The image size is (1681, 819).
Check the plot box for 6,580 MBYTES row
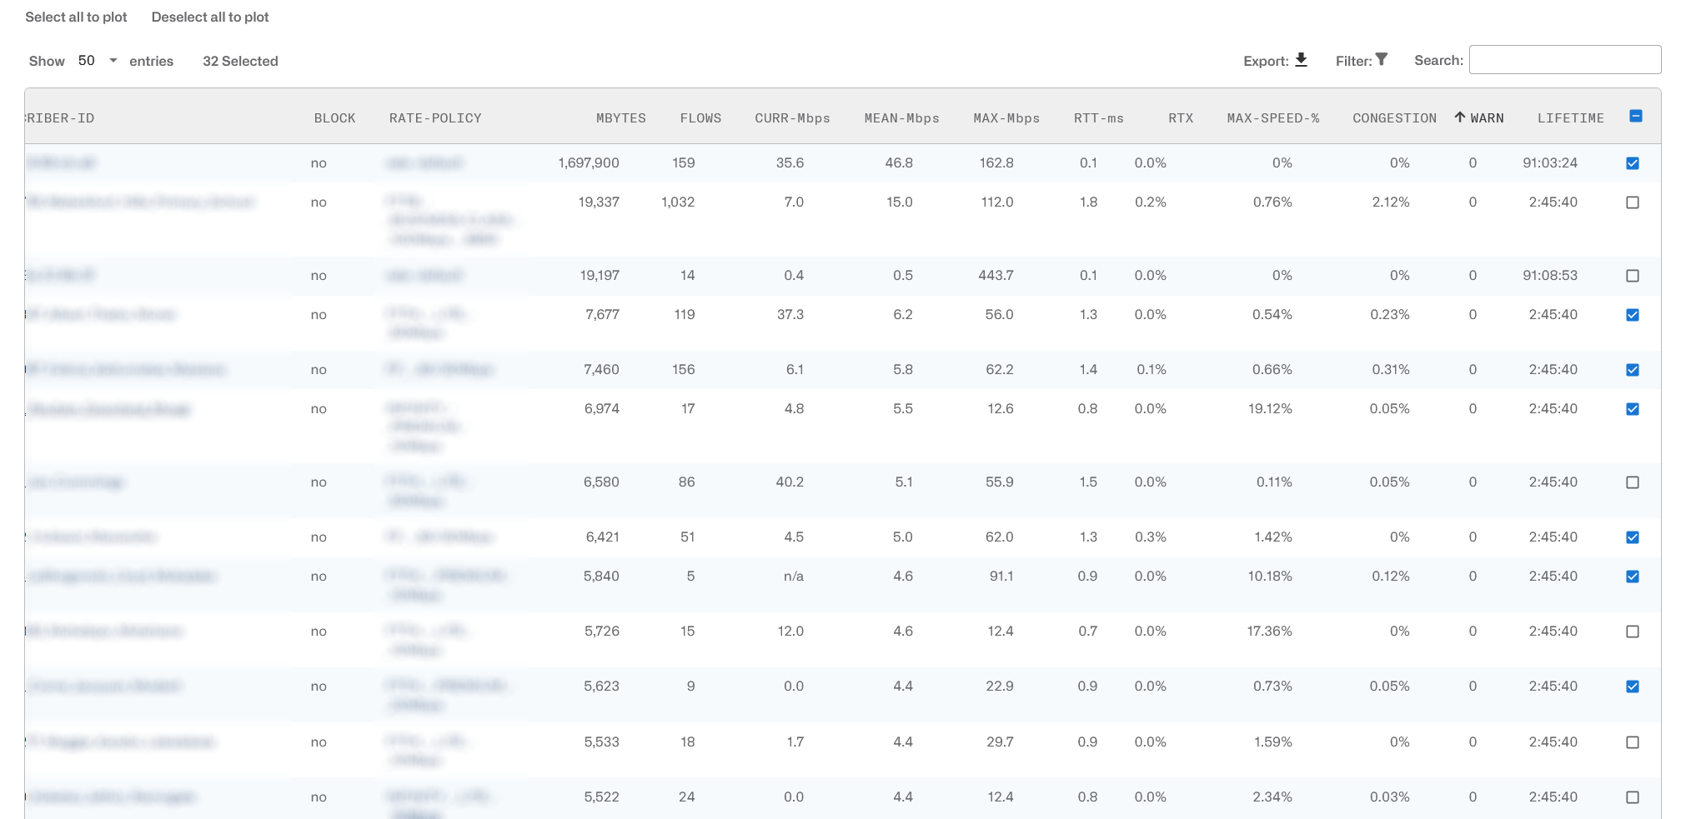[1633, 482]
